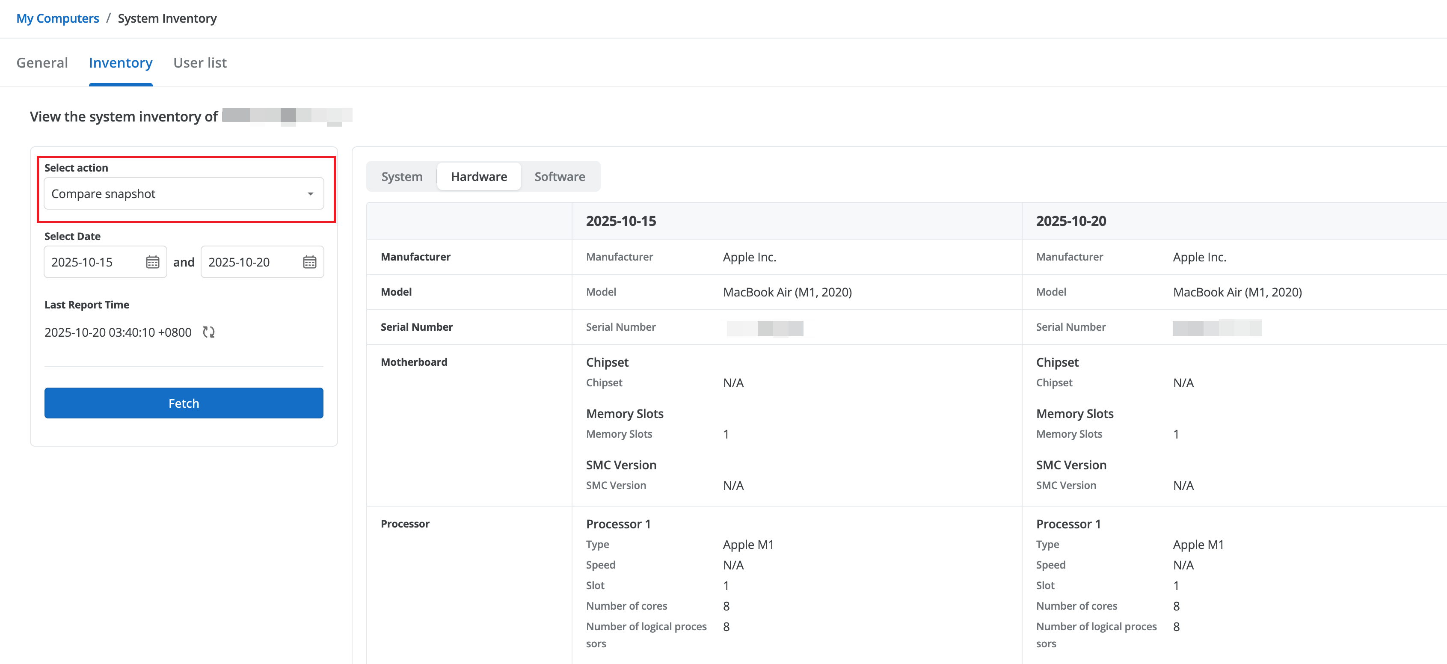Click Apple M1 type in 2025-10-20 column
The width and height of the screenshot is (1447, 664).
(1198, 544)
